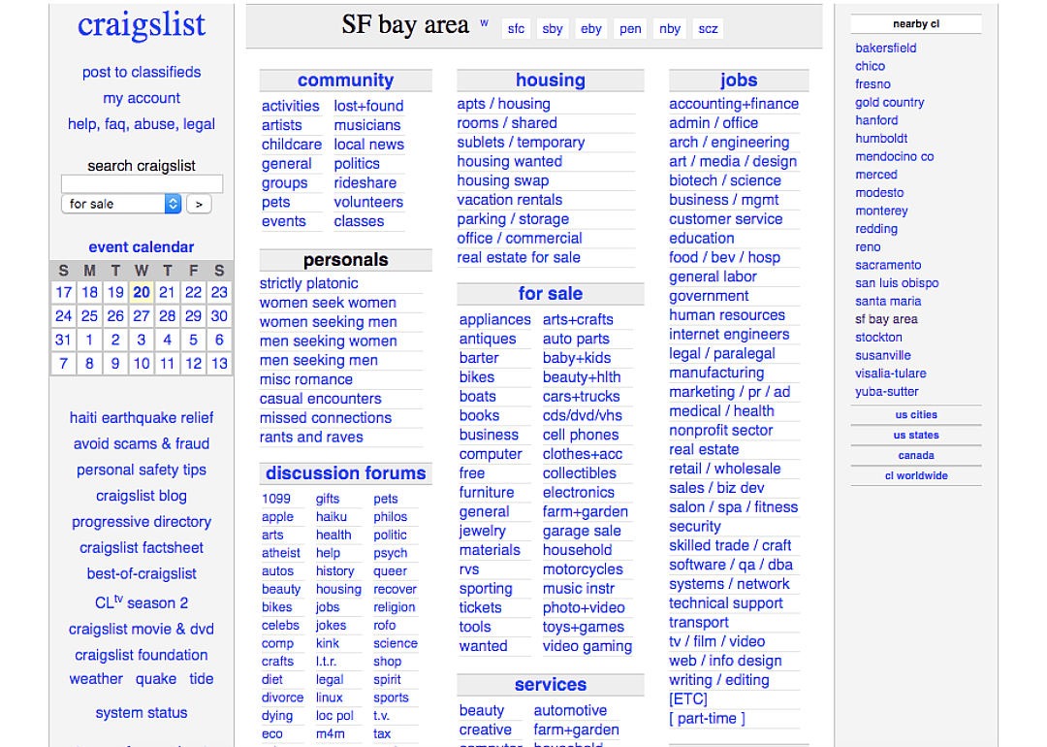Select day 31 in the event calendar
Image resolution: width=1047 pixels, height=747 pixels.
coord(63,340)
